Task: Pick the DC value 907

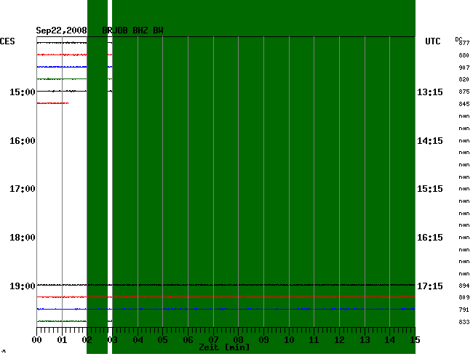Action: 464,68
